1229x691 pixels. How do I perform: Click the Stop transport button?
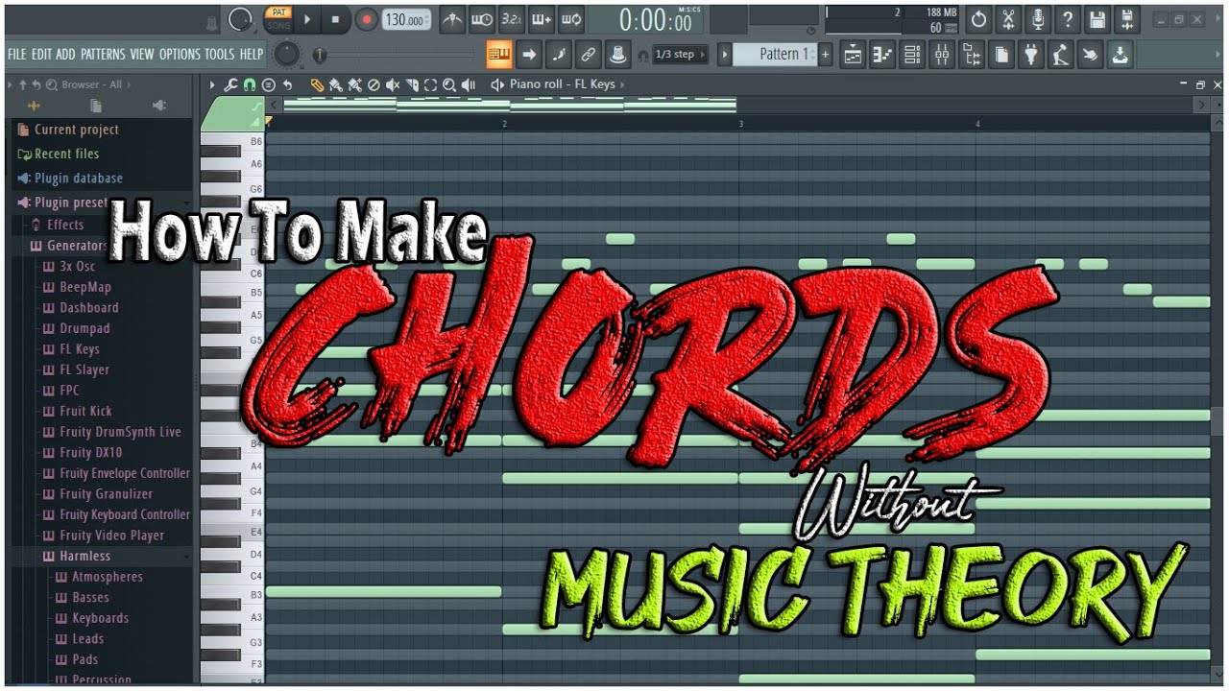[335, 19]
